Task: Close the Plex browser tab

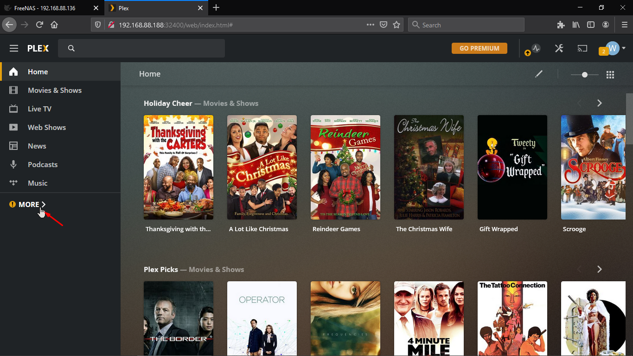Action: point(200,8)
